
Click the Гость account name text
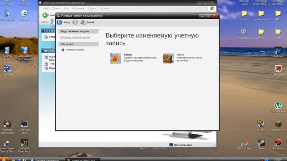180,55
